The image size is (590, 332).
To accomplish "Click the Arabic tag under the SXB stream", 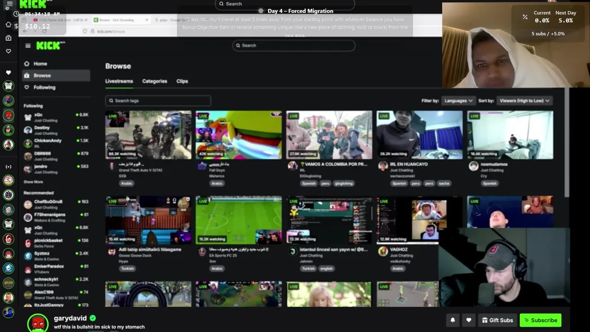I will [x=127, y=183].
